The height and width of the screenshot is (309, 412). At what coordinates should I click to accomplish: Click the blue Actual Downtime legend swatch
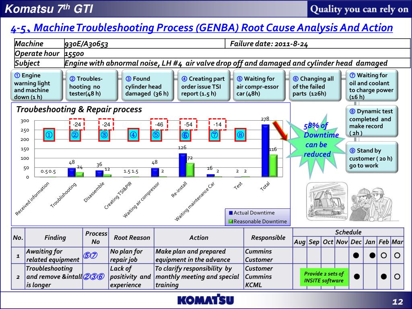231,213
